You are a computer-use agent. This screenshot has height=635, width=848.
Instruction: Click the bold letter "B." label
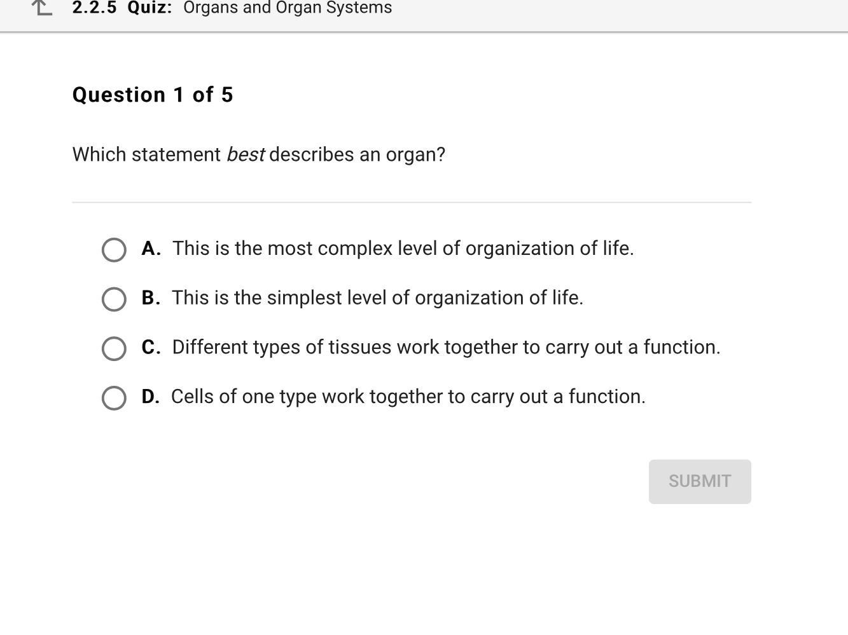click(x=151, y=298)
